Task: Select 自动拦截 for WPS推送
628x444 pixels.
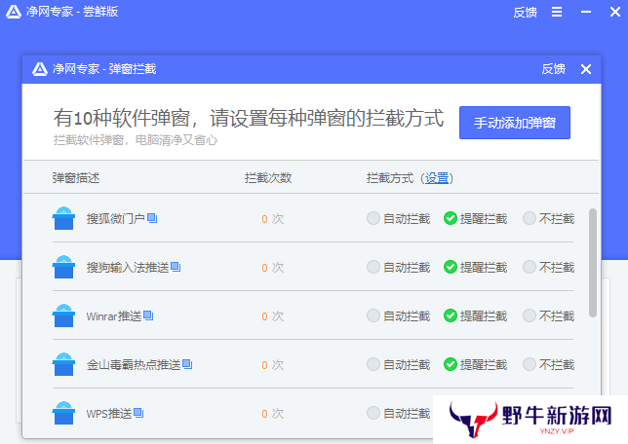Action: pyautogui.click(x=398, y=413)
